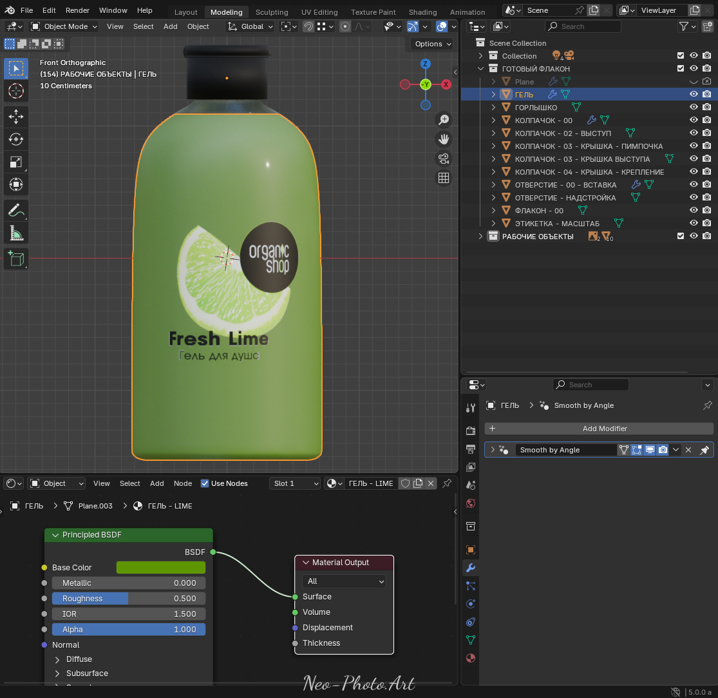Click the Add Modifier button
The height and width of the screenshot is (698, 718).
click(x=599, y=429)
